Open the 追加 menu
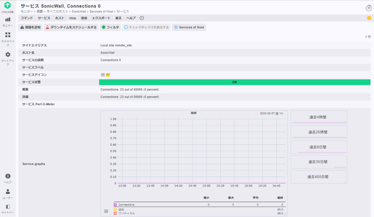This screenshot has width=374, height=217. coord(84,18)
